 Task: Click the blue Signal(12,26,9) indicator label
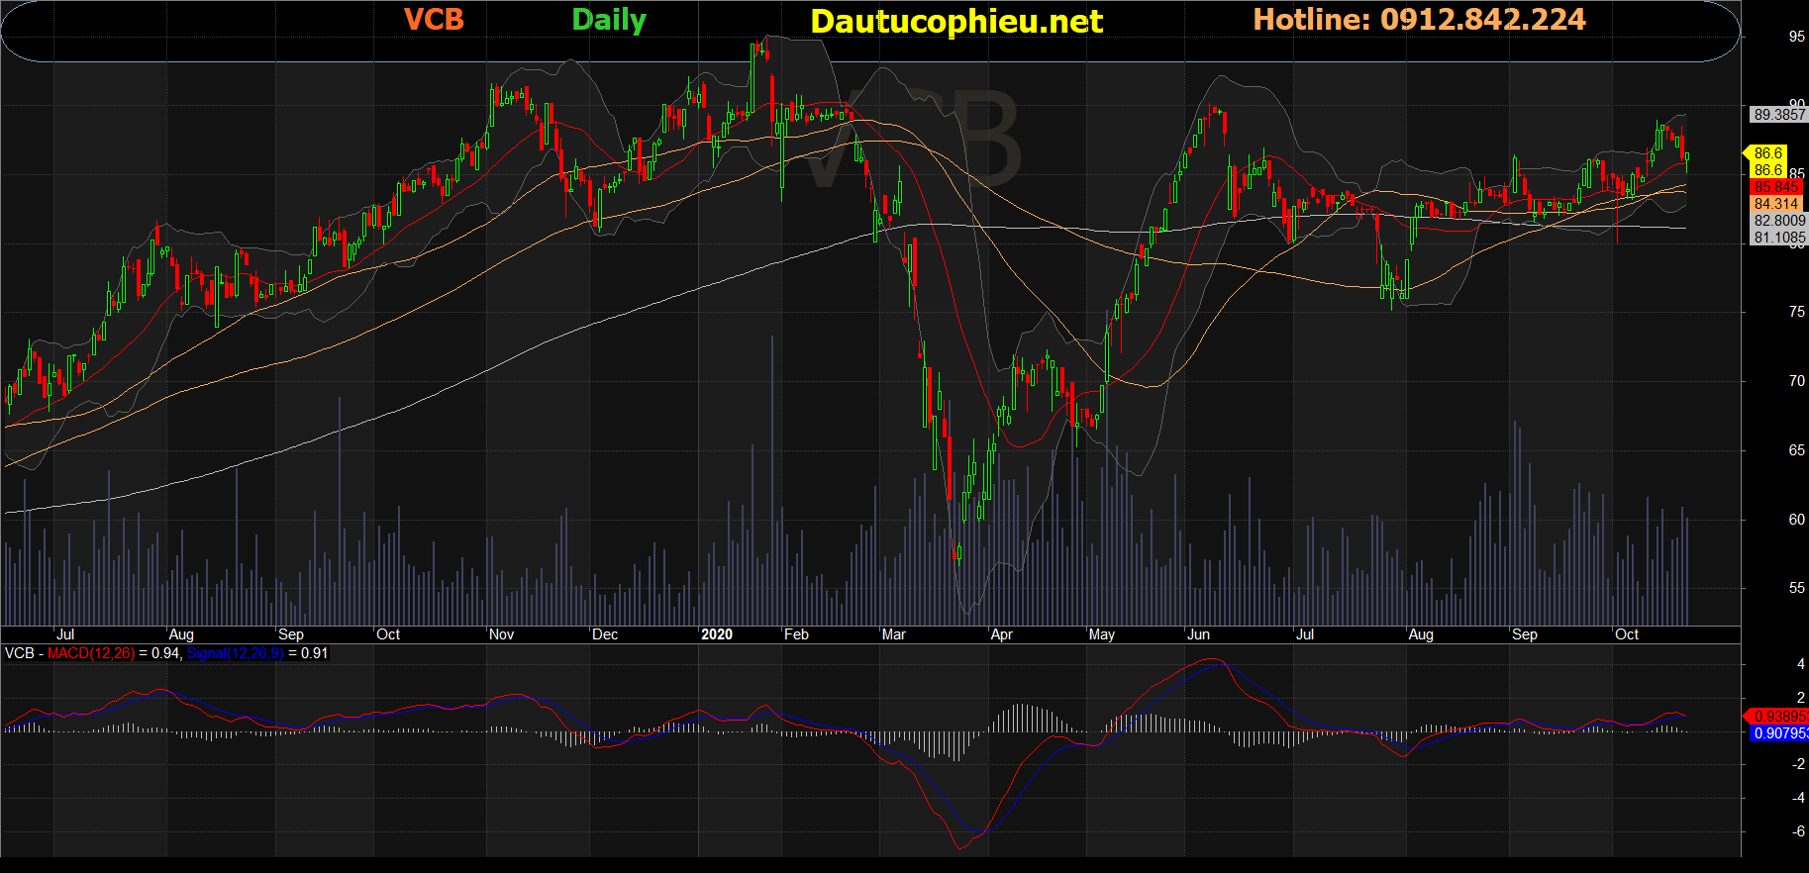[x=235, y=653]
